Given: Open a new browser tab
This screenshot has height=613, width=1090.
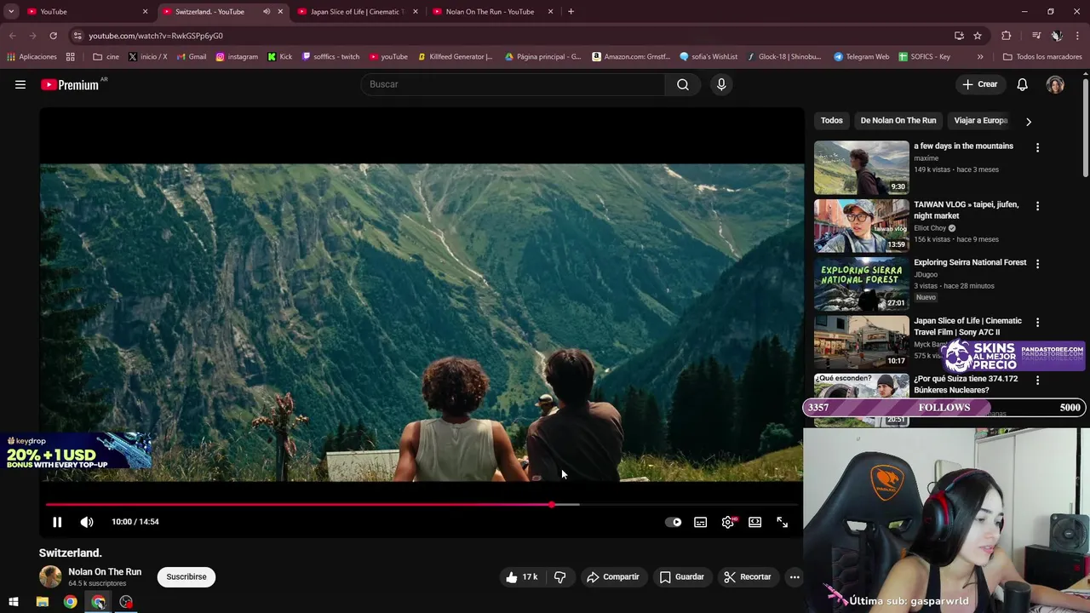Looking at the screenshot, I should point(571,12).
